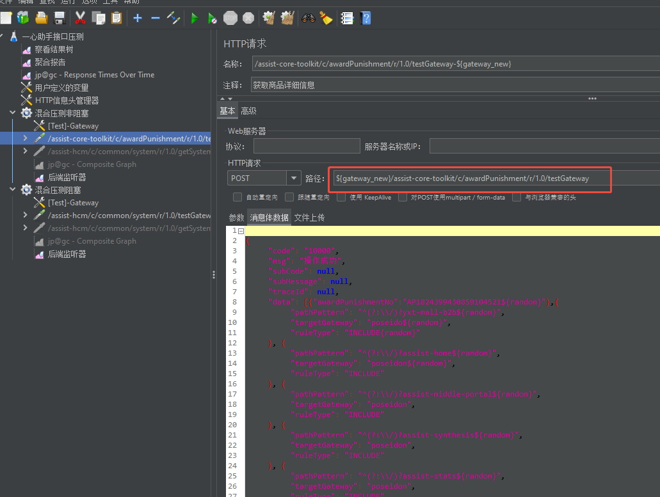Click the Start test green arrow
This screenshot has width=660, height=497.
pos(194,18)
